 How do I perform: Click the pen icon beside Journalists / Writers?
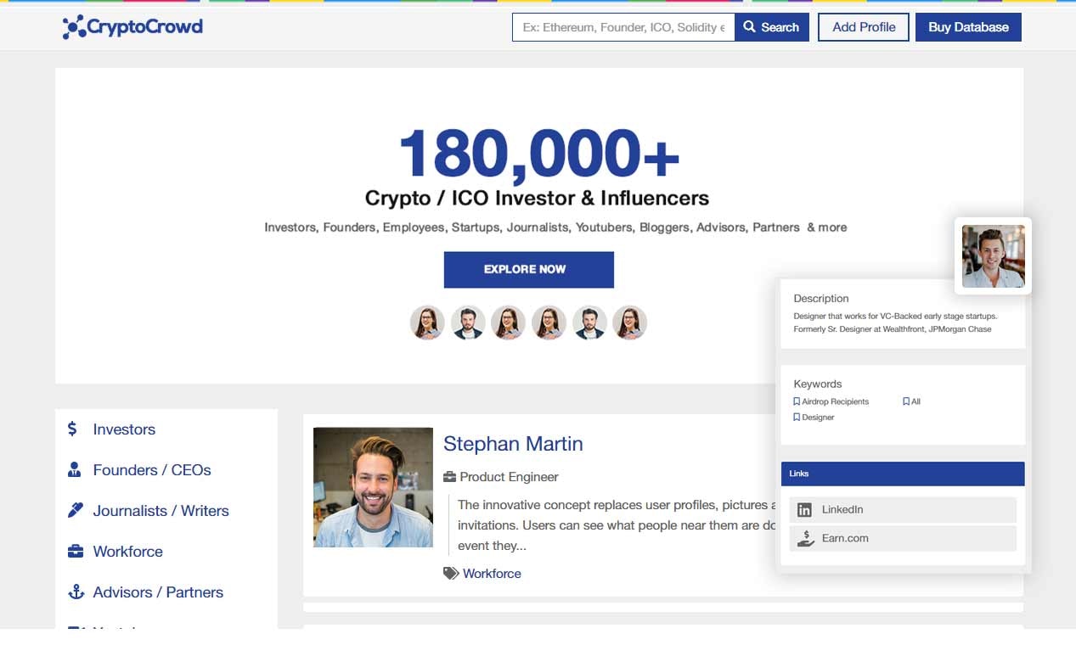[x=75, y=510]
